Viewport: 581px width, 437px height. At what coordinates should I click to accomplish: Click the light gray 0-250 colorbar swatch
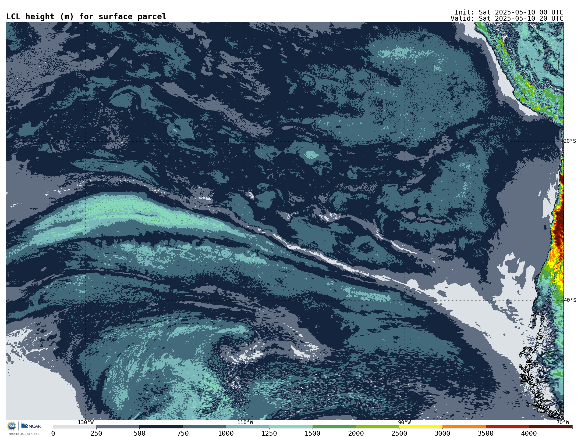point(75,427)
